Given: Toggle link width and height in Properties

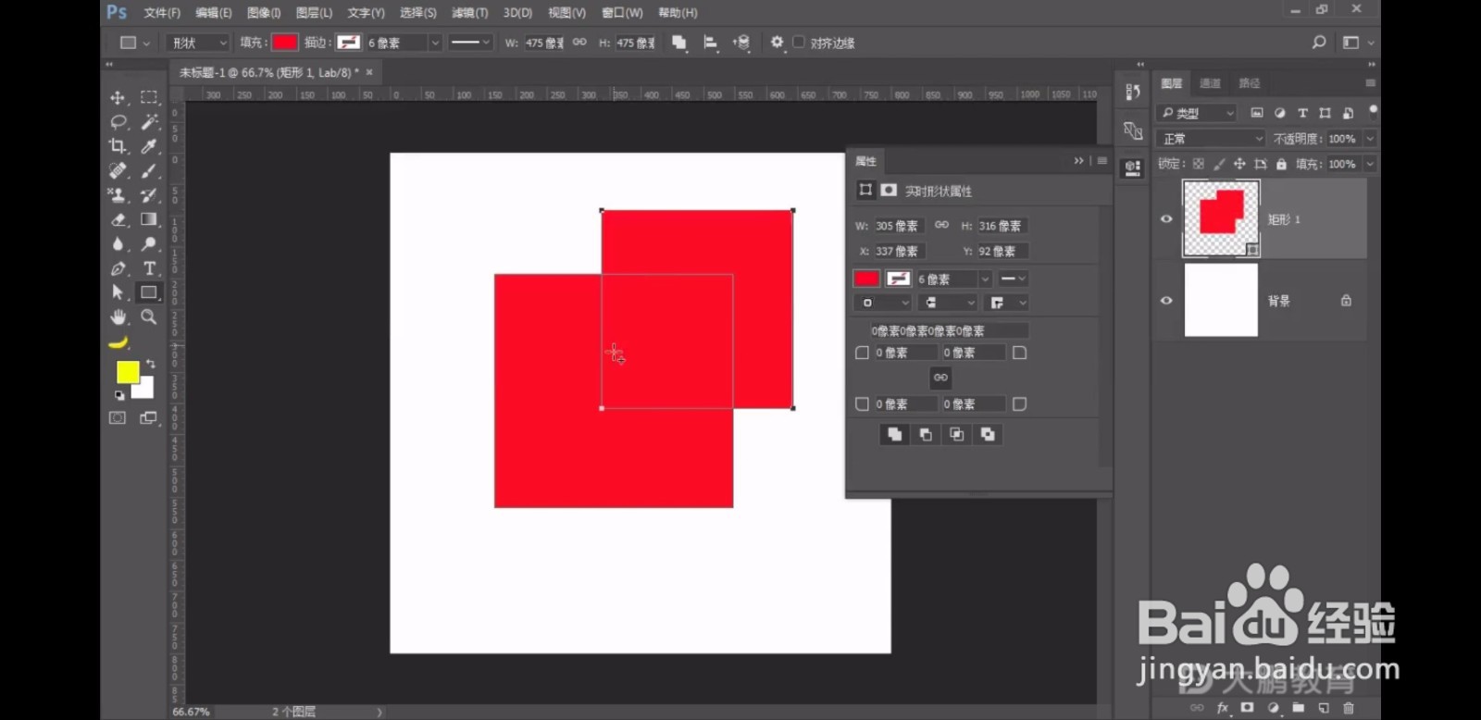Looking at the screenshot, I should click(x=941, y=225).
